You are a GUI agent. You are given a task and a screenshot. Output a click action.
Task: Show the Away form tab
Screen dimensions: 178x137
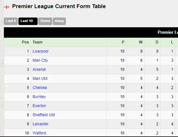click(59, 21)
